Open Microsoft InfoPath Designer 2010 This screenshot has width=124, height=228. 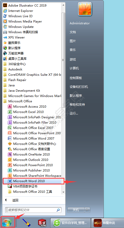coord(34,117)
